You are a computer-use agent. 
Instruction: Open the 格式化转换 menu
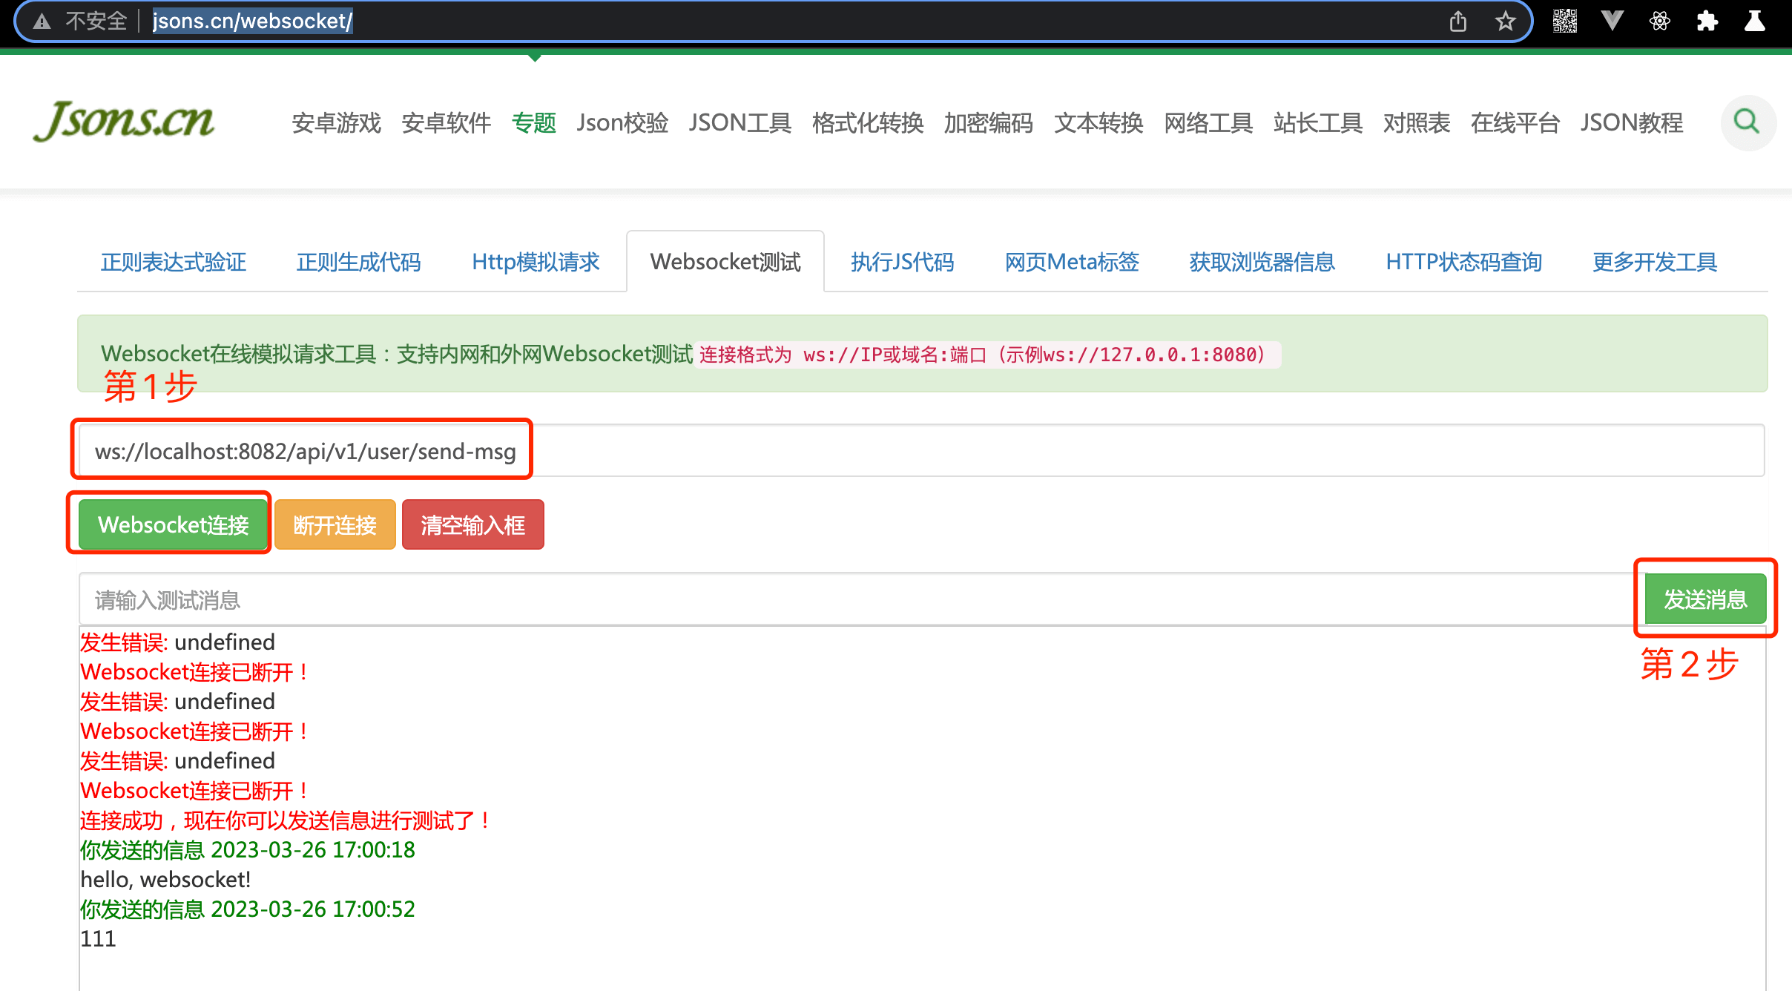coord(868,123)
